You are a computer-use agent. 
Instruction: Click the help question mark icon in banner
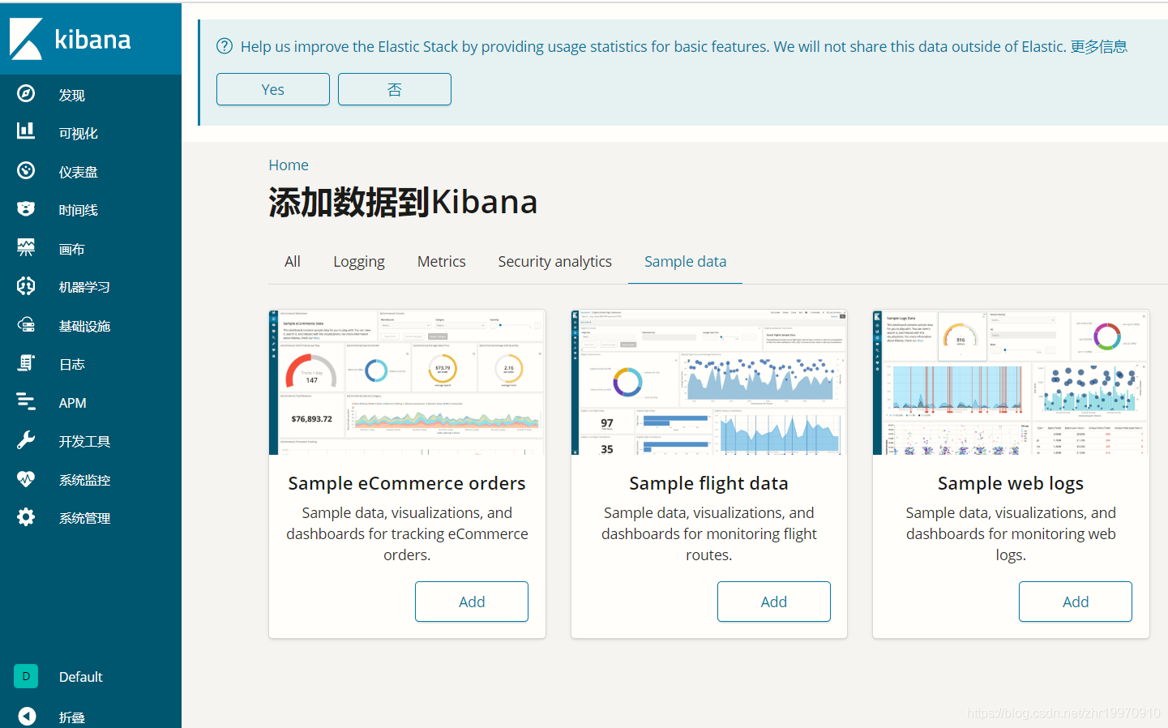(x=225, y=46)
